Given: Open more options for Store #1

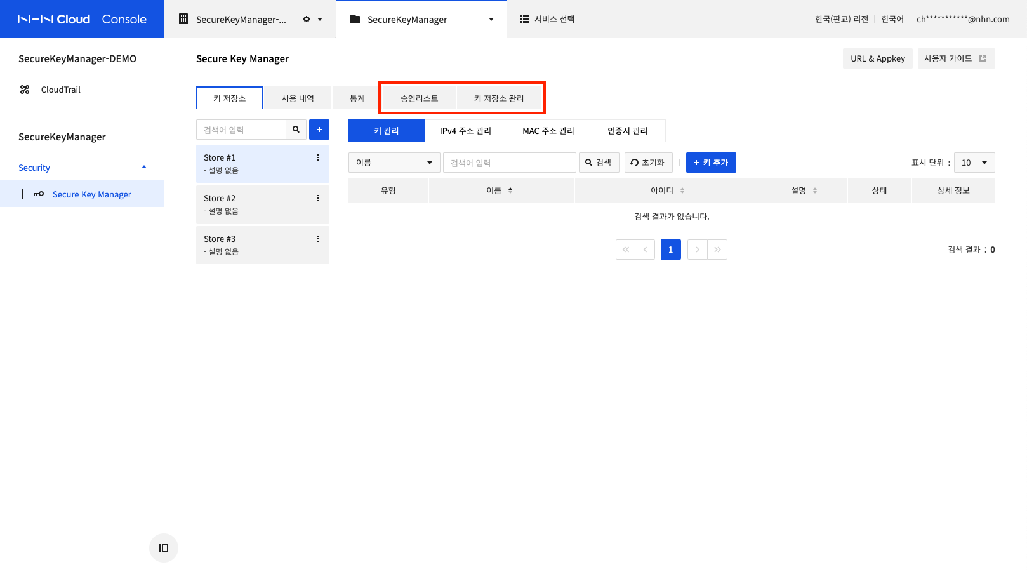Looking at the screenshot, I should coord(318,157).
